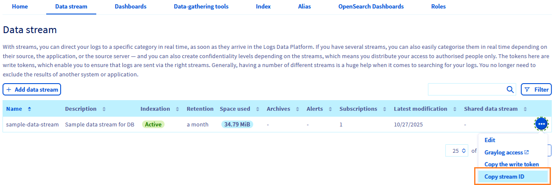
Task: Focus the data stream search field
Action: [x=466, y=90]
